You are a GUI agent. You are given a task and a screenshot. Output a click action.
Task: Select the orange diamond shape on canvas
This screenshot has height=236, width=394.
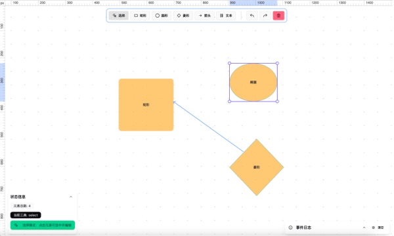[257, 167]
